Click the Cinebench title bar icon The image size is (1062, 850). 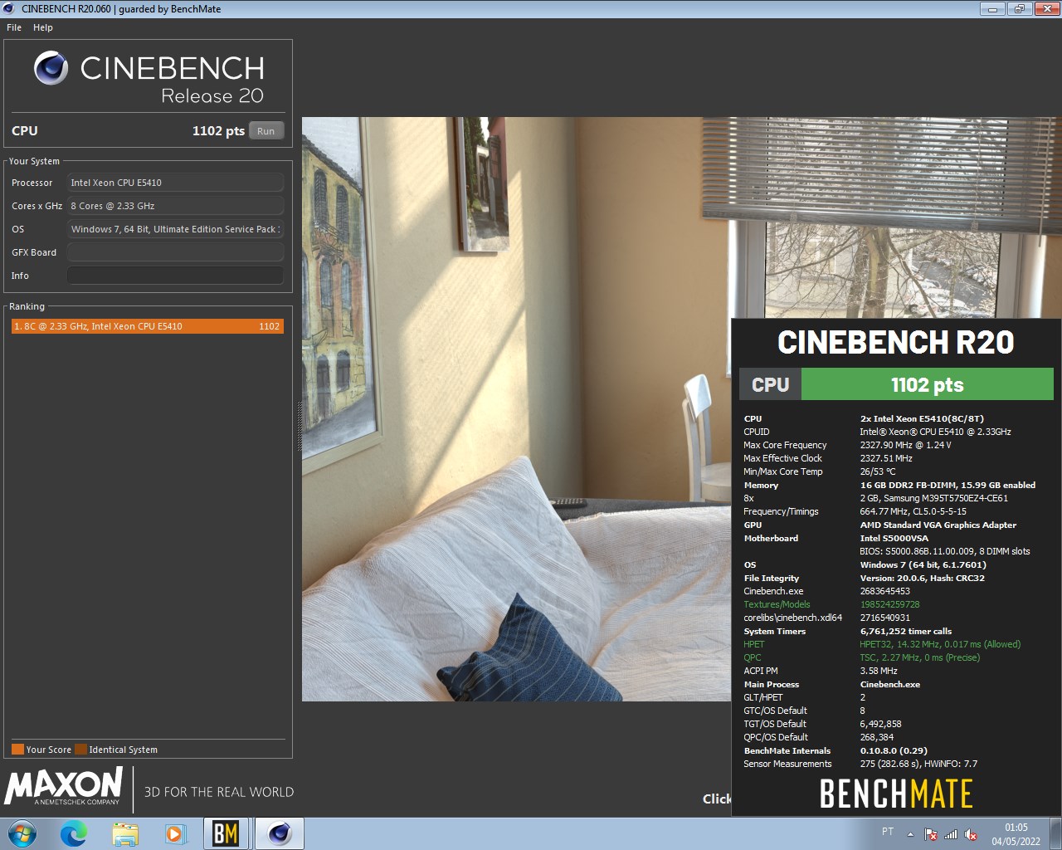coord(9,9)
